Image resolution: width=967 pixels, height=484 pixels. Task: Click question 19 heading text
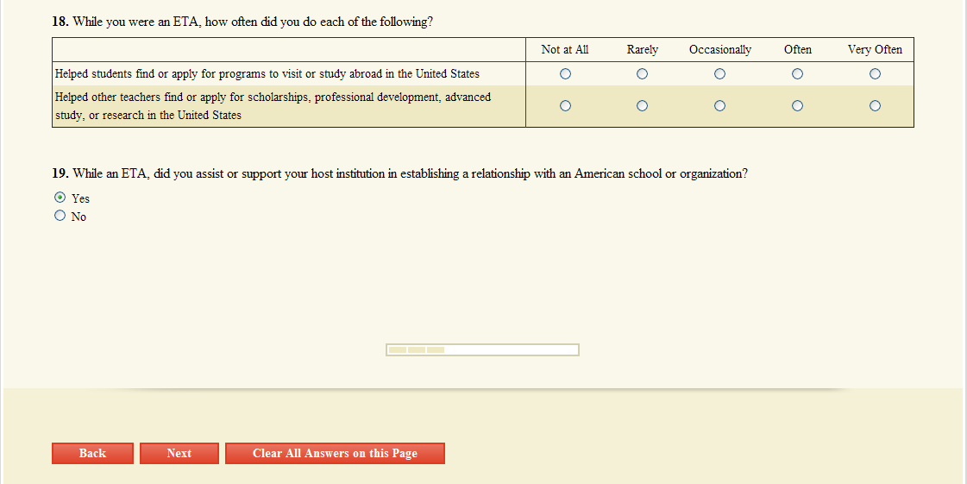[399, 174]
